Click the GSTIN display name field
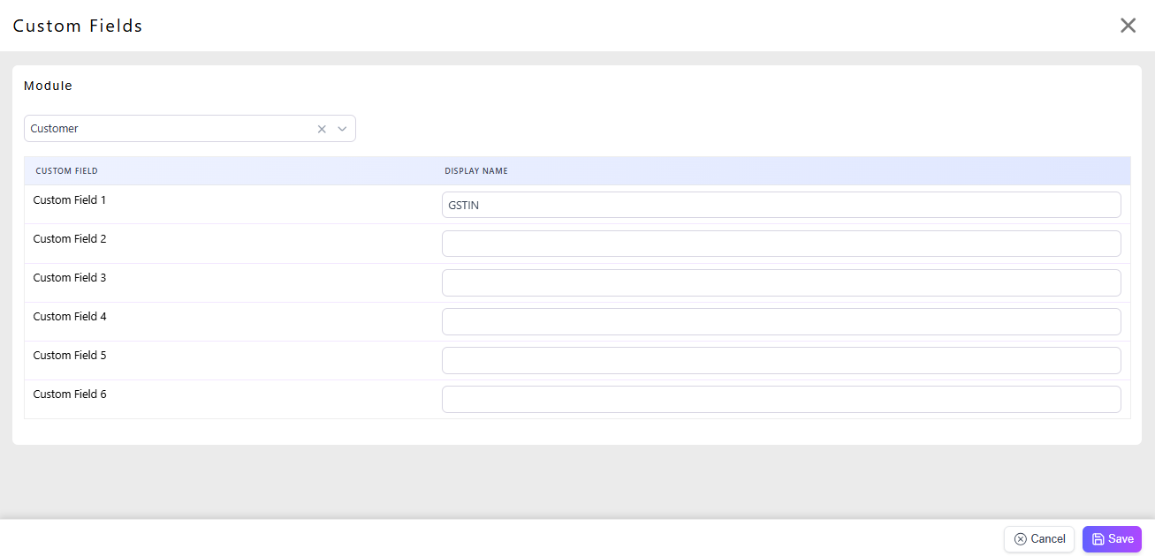This screenshot has height=556, width=1155. [x=780, y=205]
